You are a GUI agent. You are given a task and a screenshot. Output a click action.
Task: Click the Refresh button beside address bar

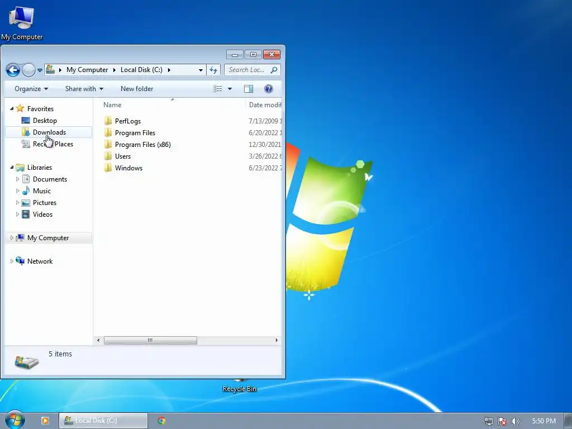[x=213, y=70]
